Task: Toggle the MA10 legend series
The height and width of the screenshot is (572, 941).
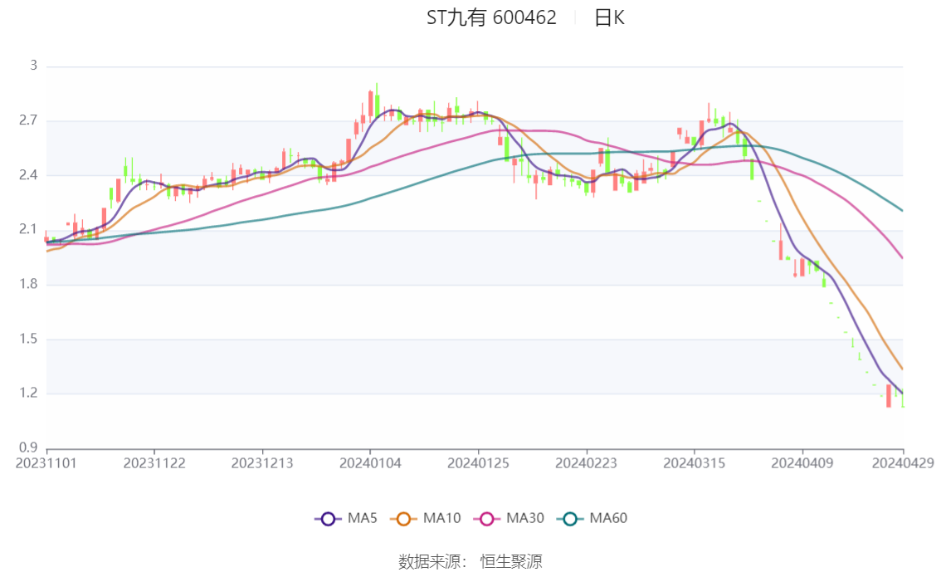Action: pyautogui.click(x=426, y=519)
